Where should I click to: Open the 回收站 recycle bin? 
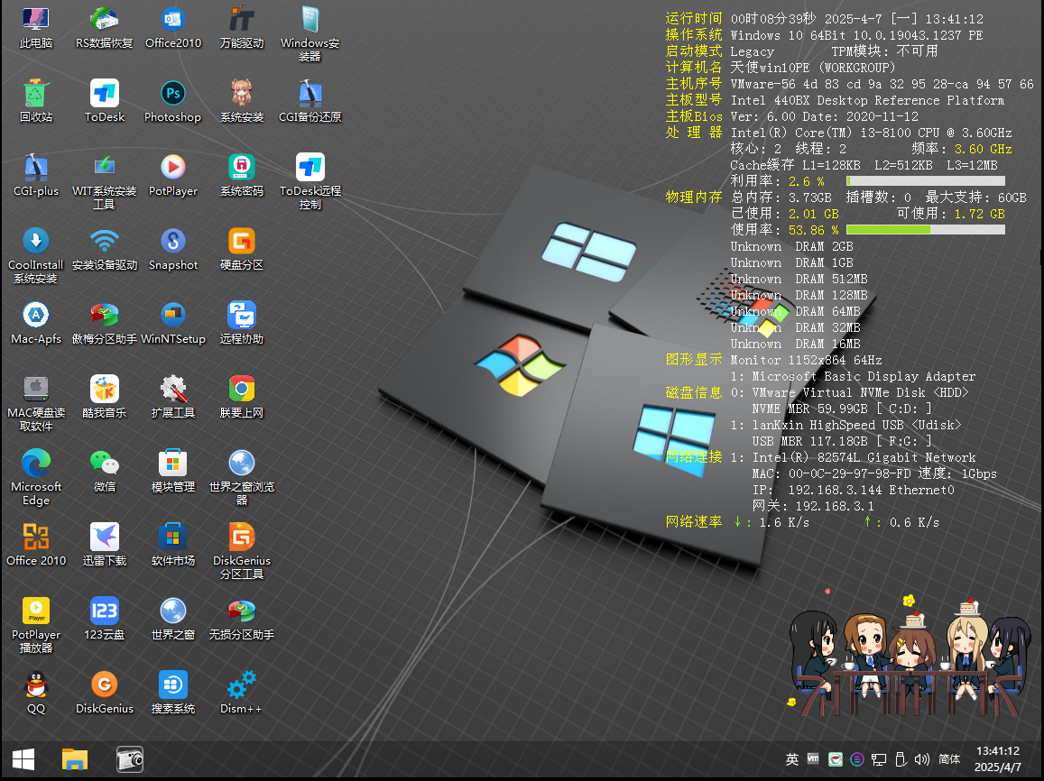(36, 102)
